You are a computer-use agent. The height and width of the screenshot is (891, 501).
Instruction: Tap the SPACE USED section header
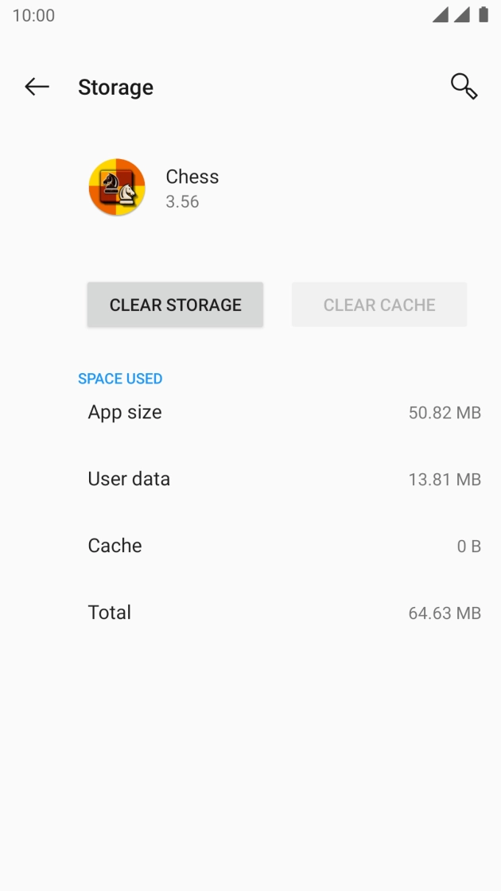click(120, 379)
